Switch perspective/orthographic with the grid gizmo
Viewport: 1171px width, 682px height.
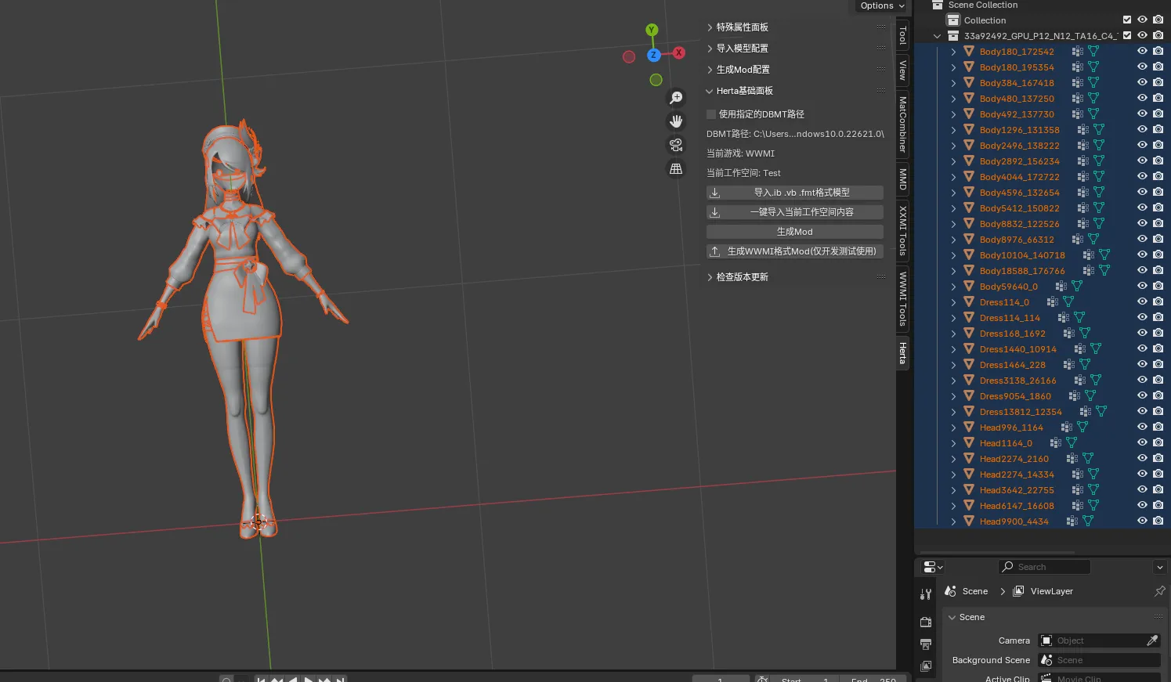point(676,168)
